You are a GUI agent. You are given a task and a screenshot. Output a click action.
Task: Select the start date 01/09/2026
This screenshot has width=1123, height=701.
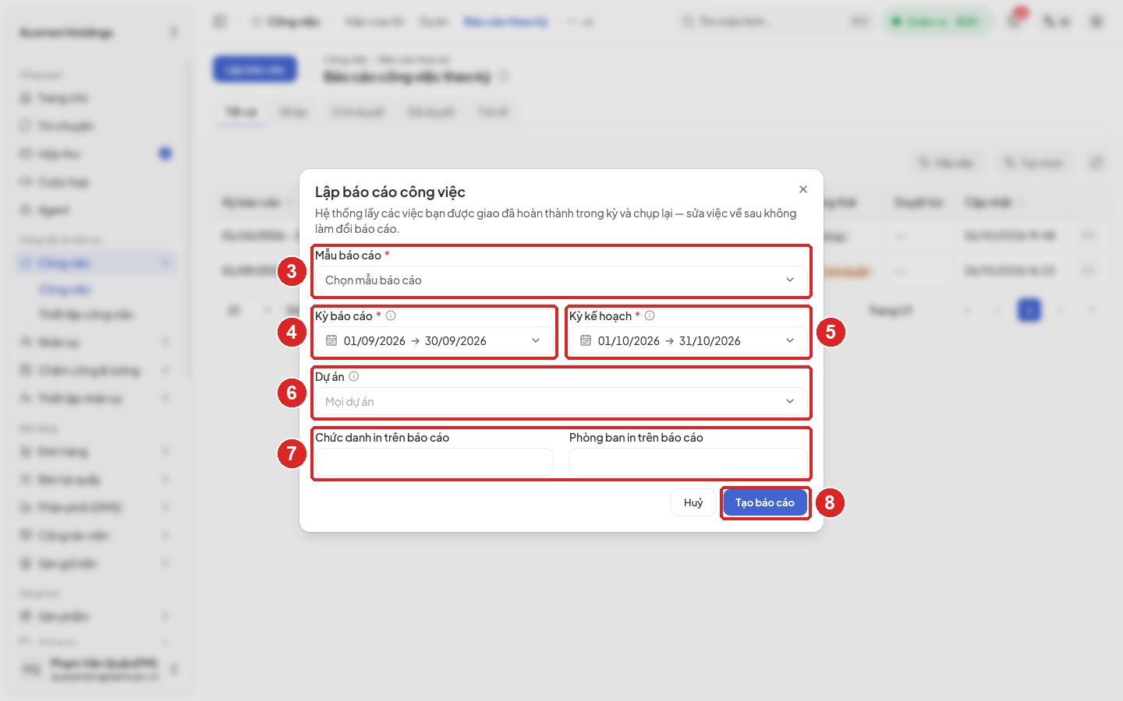point(374,340)
